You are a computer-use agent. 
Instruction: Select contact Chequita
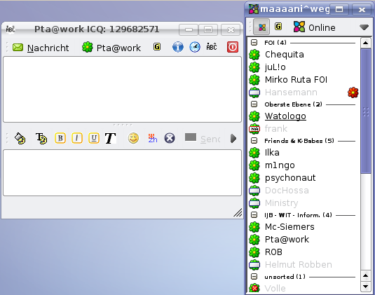(x=285, y=55)
